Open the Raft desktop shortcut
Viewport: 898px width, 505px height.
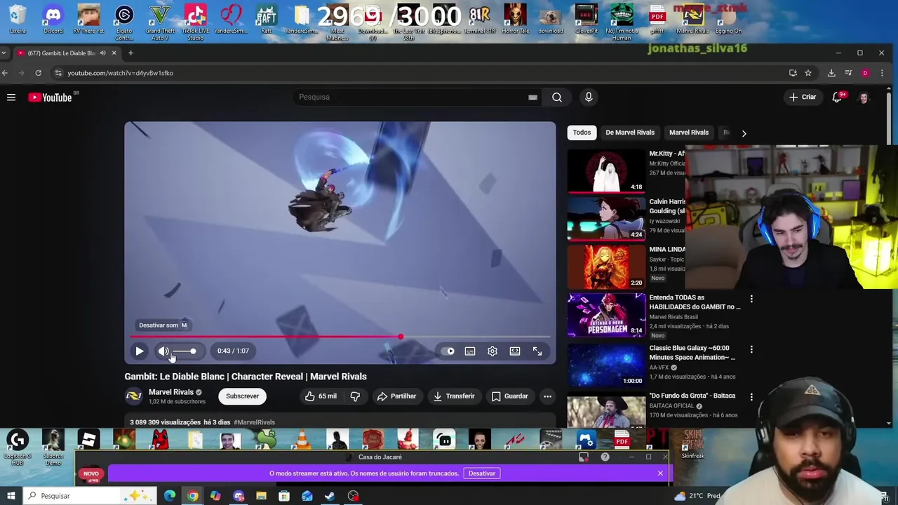point(266,19)
